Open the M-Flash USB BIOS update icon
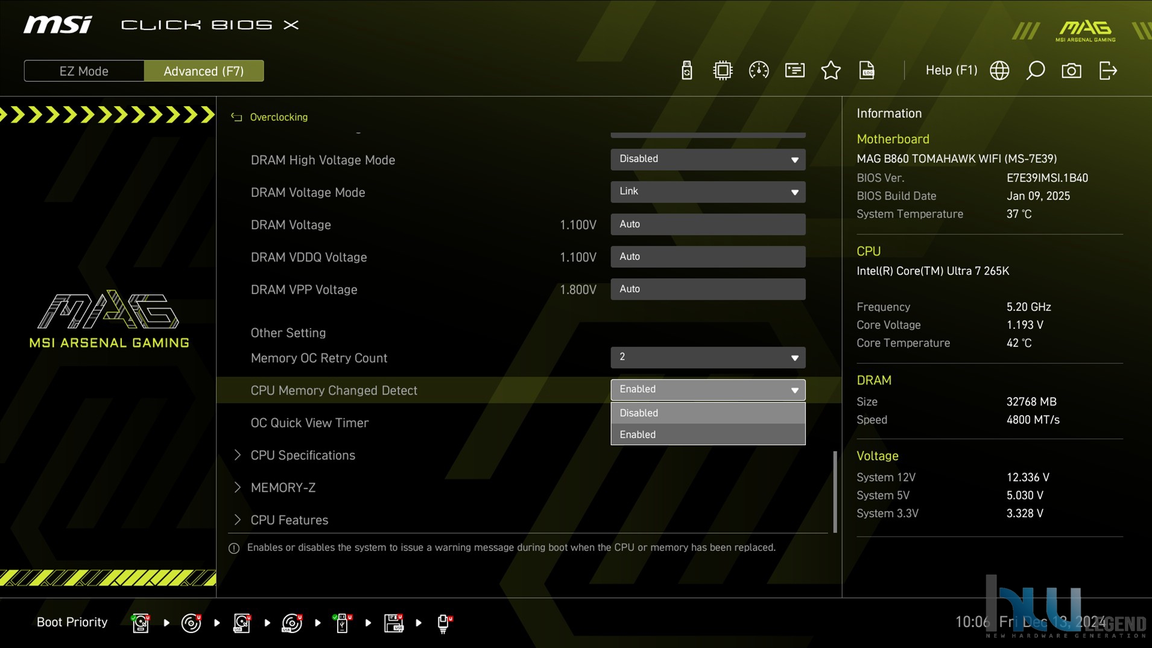1152x648 pixels. click(x=686, y=71)
